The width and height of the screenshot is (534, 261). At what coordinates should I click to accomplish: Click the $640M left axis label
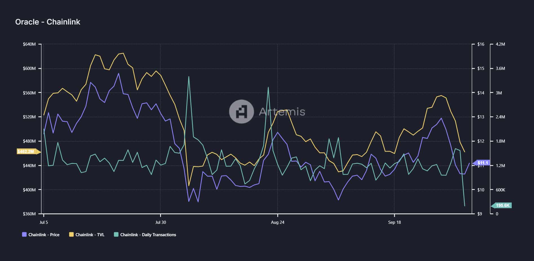coord(29,44)
